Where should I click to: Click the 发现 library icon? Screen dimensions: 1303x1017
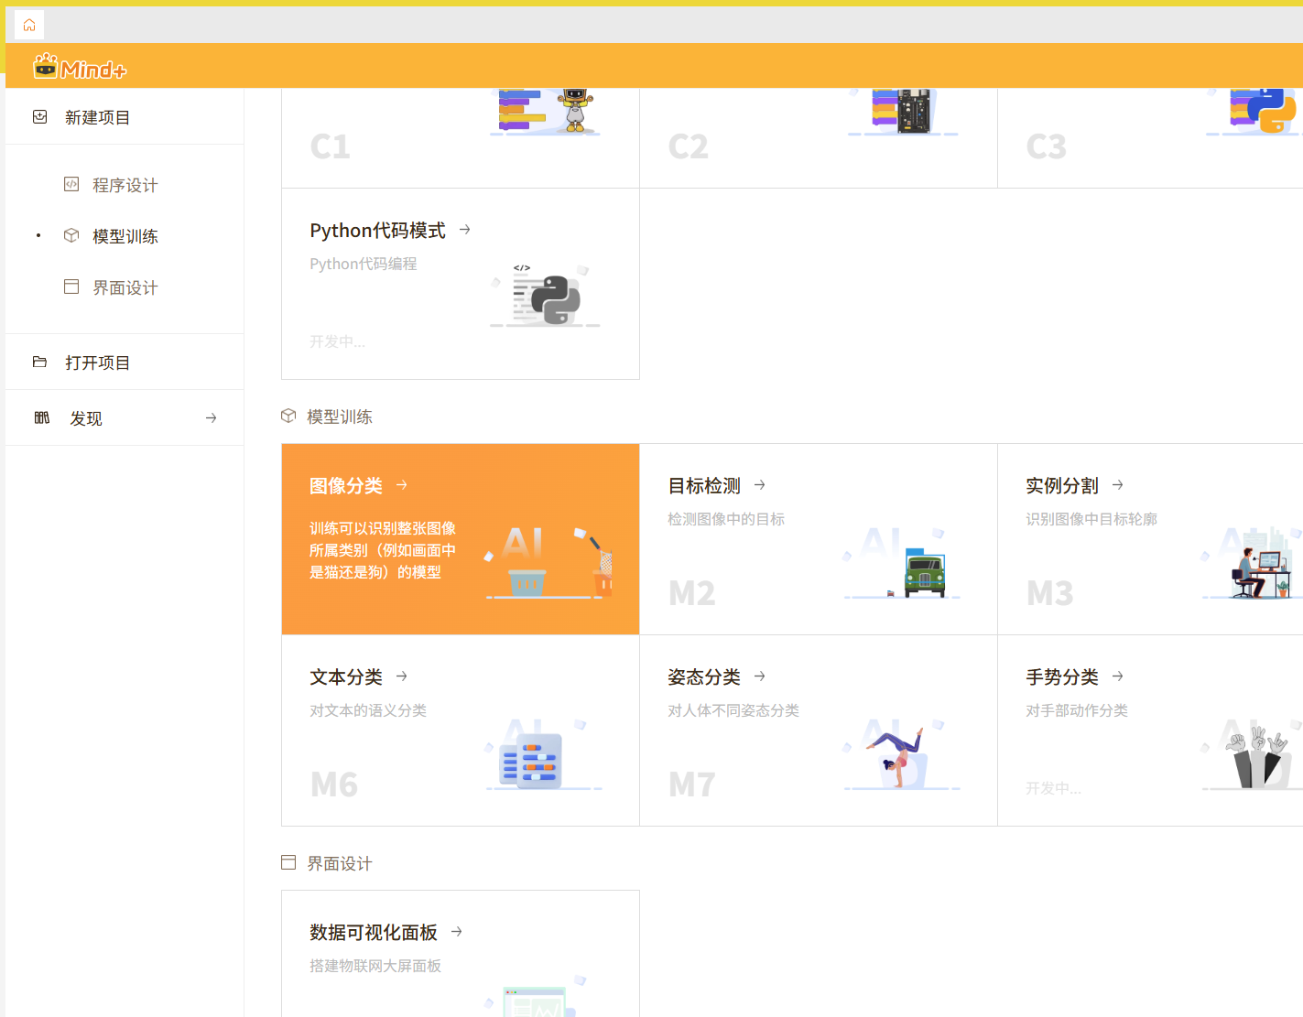tap(42, 418)
